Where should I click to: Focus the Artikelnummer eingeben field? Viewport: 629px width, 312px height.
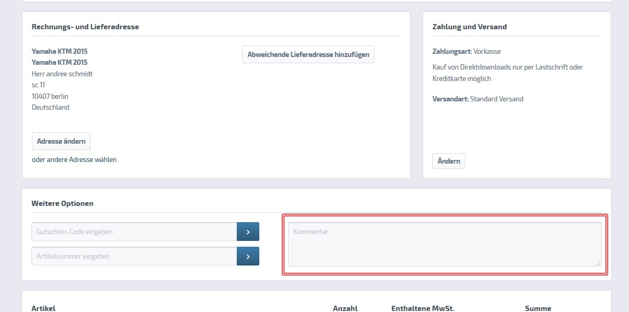[134, 256]
